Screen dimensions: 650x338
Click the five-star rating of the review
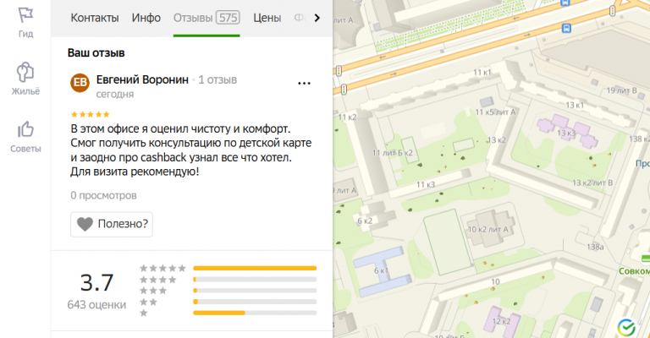pyautogui.click(x=90, y=115)
